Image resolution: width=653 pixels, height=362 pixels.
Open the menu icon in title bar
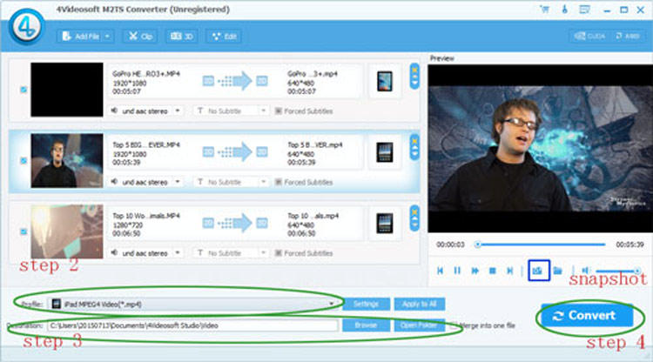[584, 10]
